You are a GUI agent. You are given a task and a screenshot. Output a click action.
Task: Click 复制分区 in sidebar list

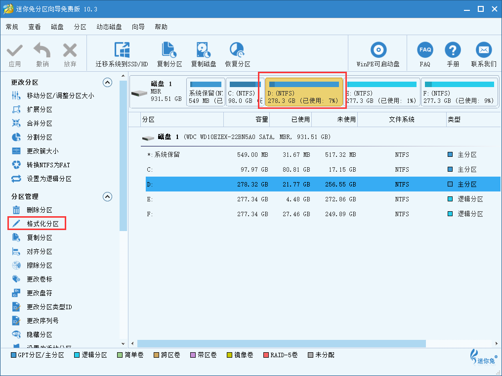[32, 237]
